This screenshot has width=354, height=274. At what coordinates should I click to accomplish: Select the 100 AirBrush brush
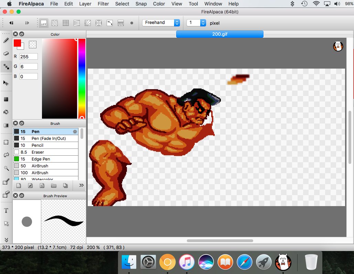click(x=46, y=173)
